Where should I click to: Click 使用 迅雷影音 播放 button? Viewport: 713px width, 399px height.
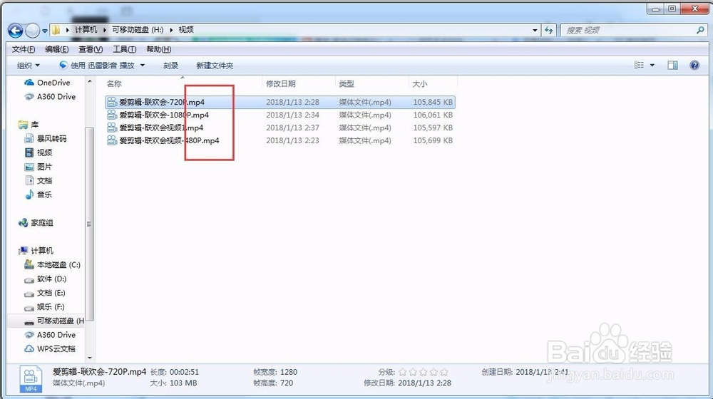pyautogui.click(x=97, y=66)
